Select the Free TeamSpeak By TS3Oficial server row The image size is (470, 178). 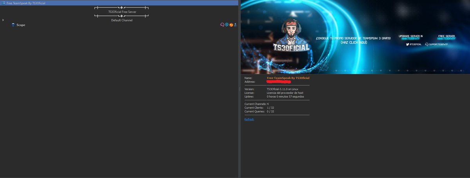point(119,3)
